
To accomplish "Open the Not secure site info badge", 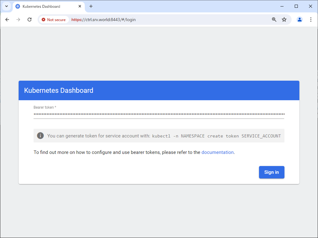I will [x=54, y=20].
